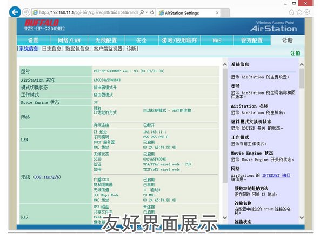This screenshot has width=320, height=240.
Task: Click the main panel scrollbar thumb
Action: (x=225, y=125)
